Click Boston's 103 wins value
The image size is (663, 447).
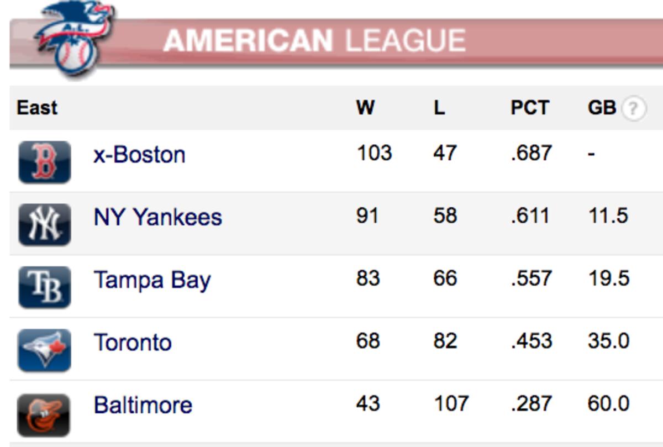[374, 152]
